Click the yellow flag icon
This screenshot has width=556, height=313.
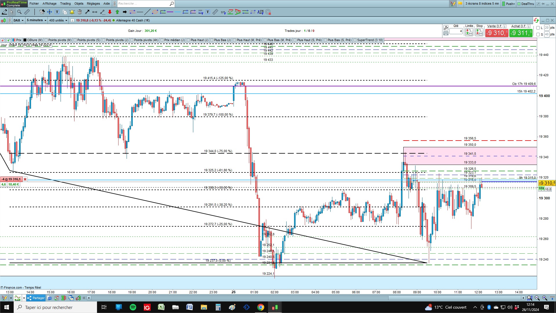coord(460,3)
